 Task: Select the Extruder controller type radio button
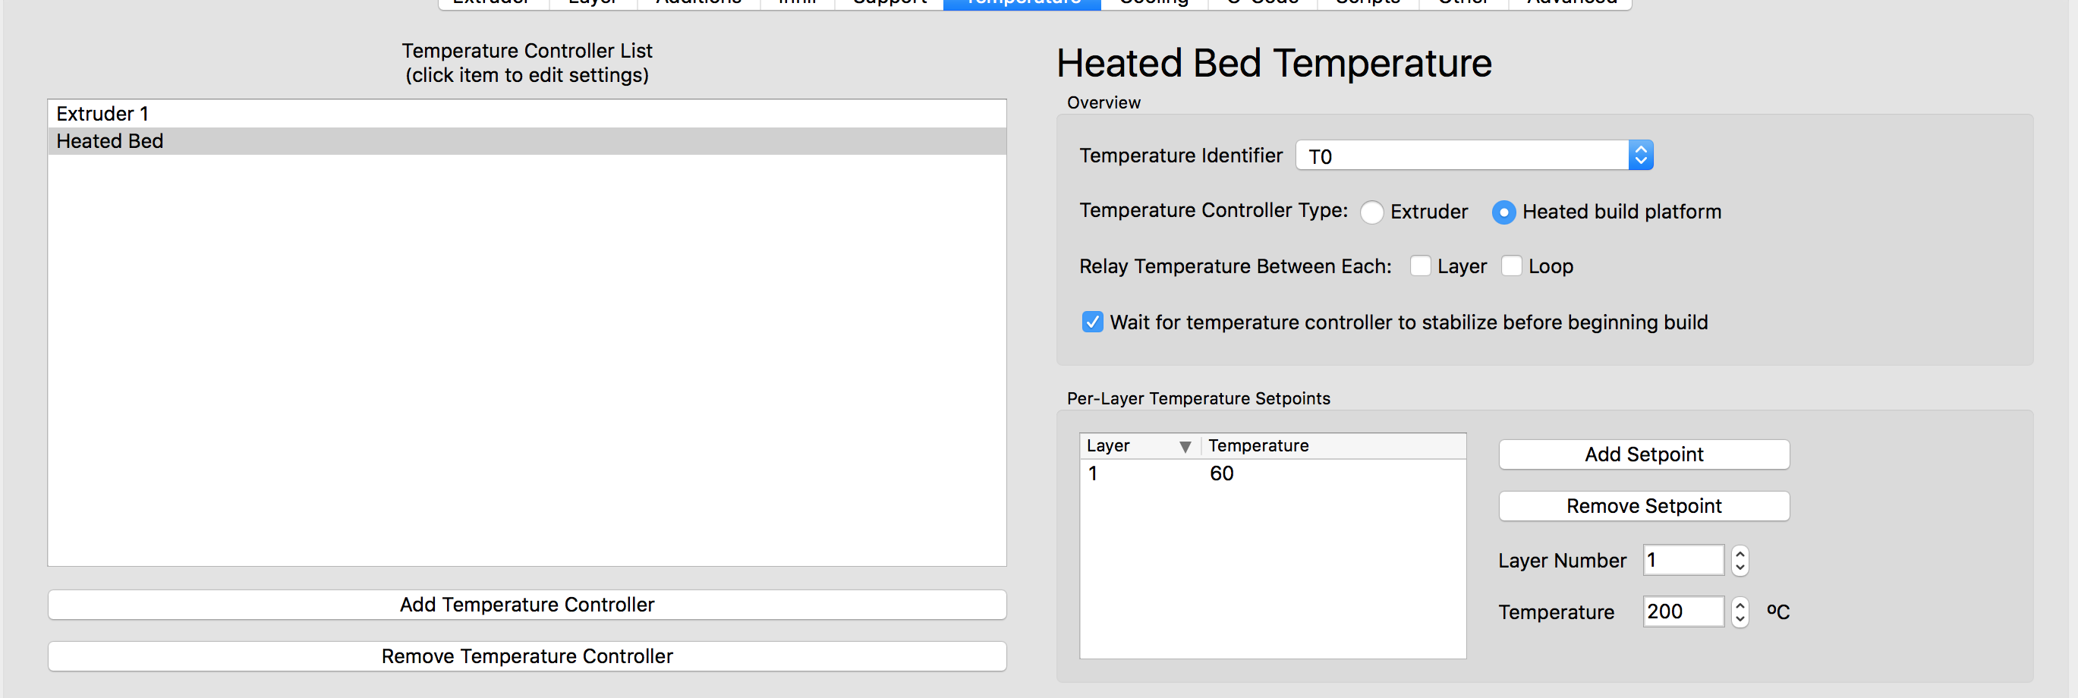[x=1371, y=212]
